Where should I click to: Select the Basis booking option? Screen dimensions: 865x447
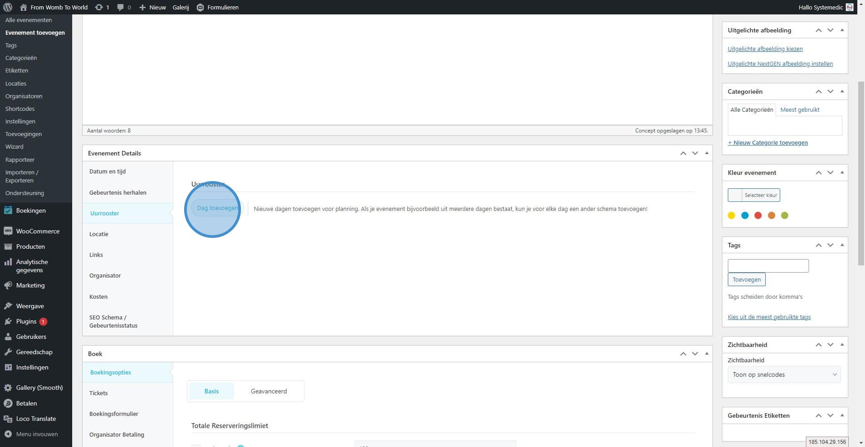pyautogui.click(x=212, y=391)
